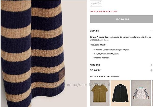Click the DETAILS section heading
153x107 pixels.
click(x=94, y=31)
